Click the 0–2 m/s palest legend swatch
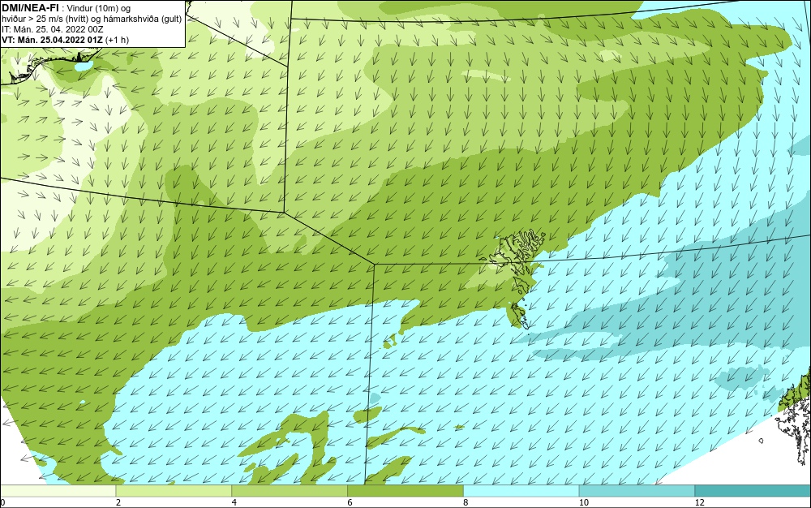The height and width of the screenshot is (508, 811). 58,491
